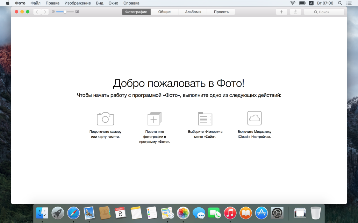Open the Альбомы tab
The width and height of the screenshot is (358, 223).
[x=193, y=12]
